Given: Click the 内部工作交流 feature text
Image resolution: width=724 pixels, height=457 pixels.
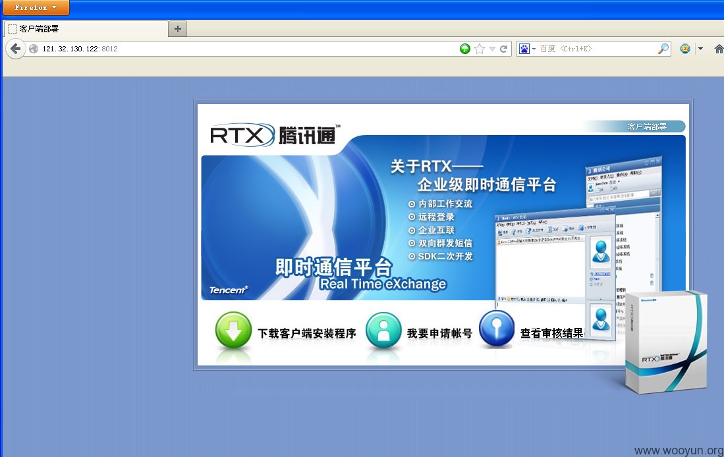Looking at the screenshot, I should pyautogui.click(x=445, y=204).
